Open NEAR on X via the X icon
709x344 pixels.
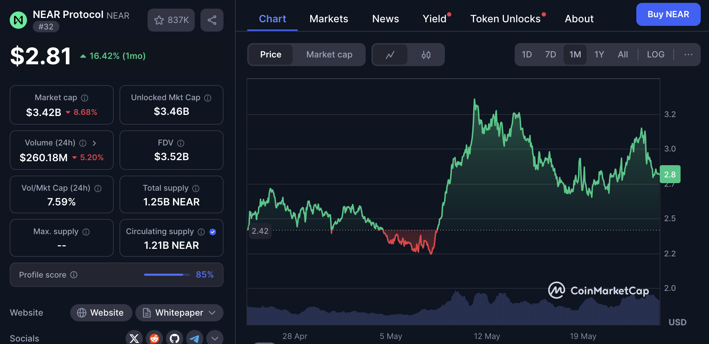pyautogui.click(x=134, y=338)
